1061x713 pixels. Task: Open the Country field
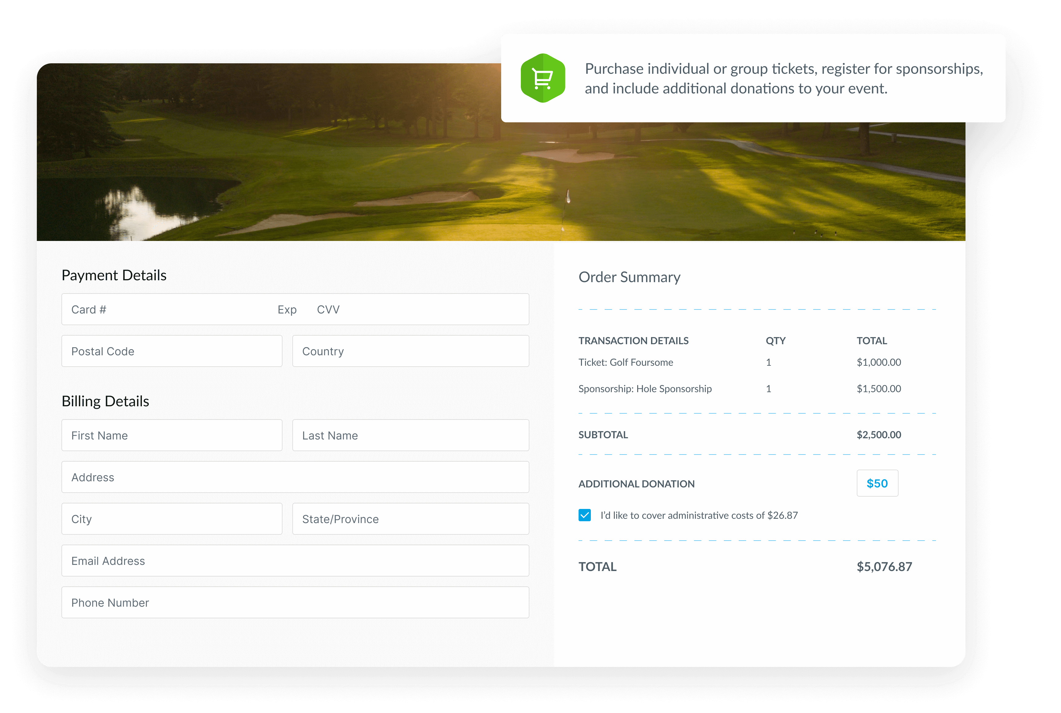(410, 351)
